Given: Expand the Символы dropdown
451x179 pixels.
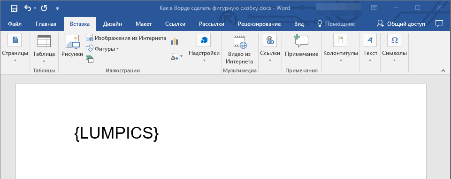Looking at the screenshot, I should pyautogui.click(x=394, y=48).
